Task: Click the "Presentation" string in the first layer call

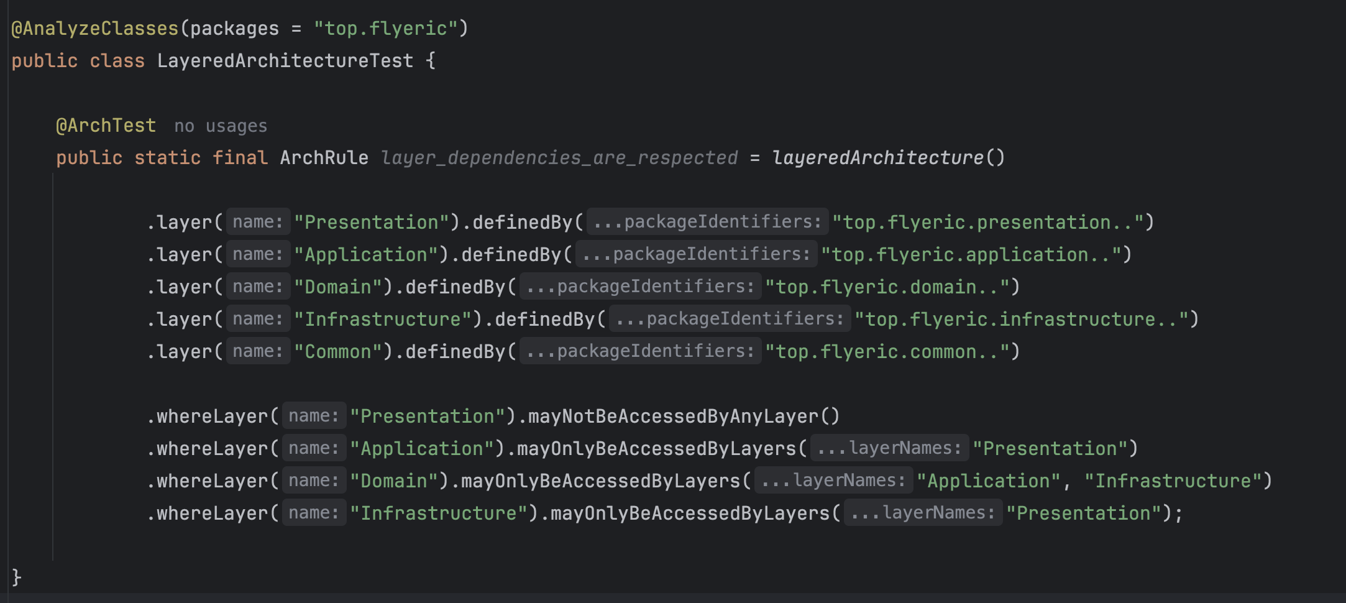Action: click(371, 223)
